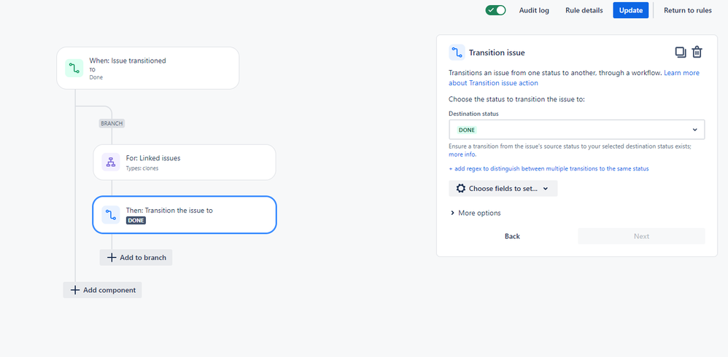Select the When: Issue transitioned card
The height and width of the screenshot is (357, 728).
(147, 68)
